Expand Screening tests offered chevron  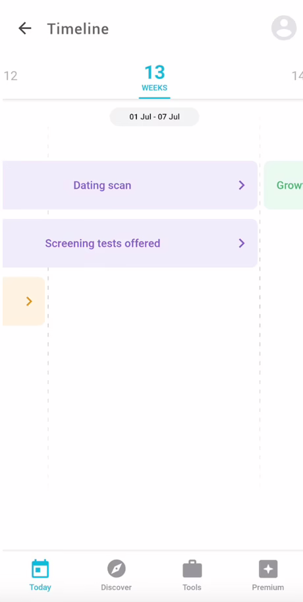click(x=242, y=243)
